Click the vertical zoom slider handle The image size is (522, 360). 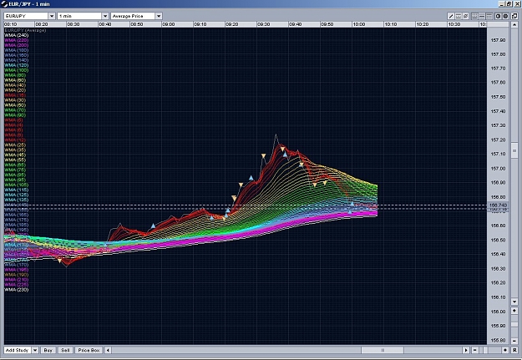tap(514, 324)
